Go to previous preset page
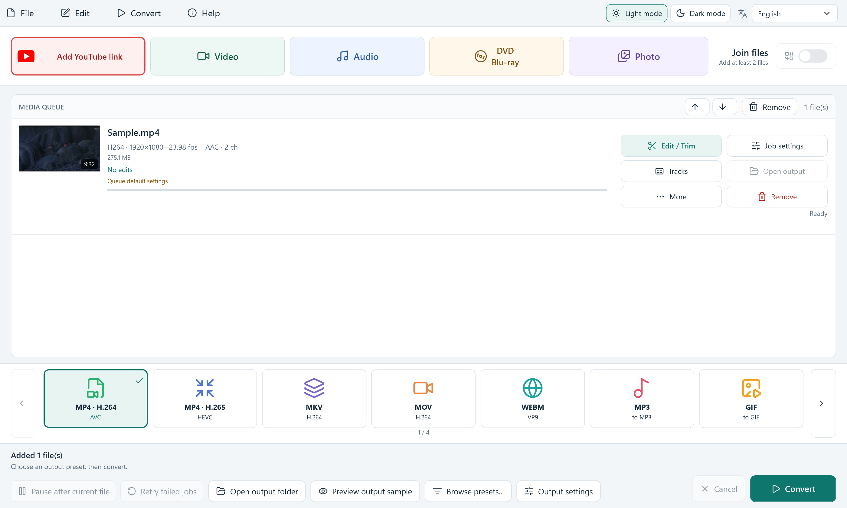The height and width of the screenshot is (508, 847). (x=24, y=403)
